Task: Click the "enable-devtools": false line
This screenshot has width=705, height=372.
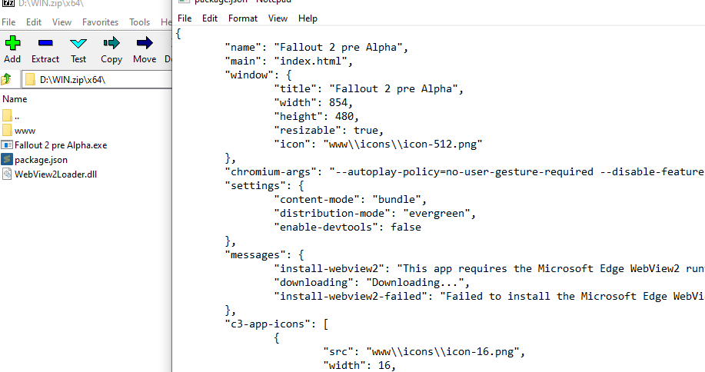Action: [348, 227]
